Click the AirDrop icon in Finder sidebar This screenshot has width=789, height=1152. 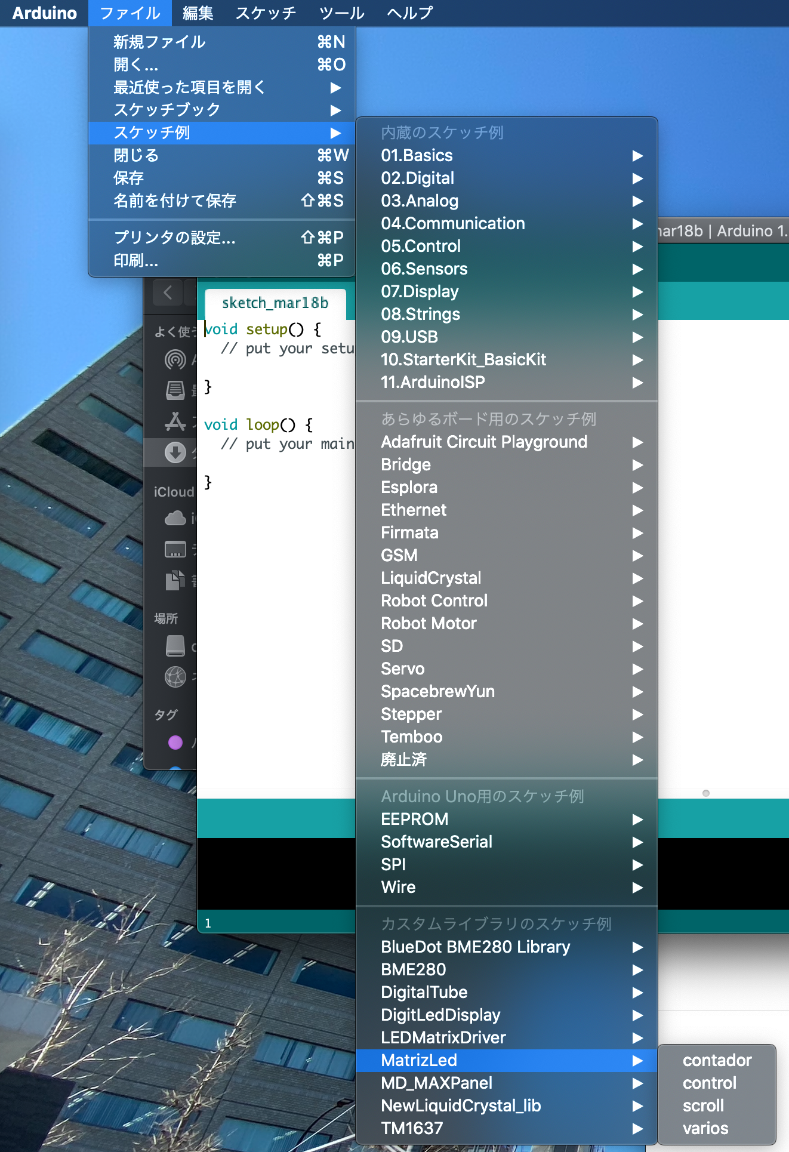tap(175, 359)
